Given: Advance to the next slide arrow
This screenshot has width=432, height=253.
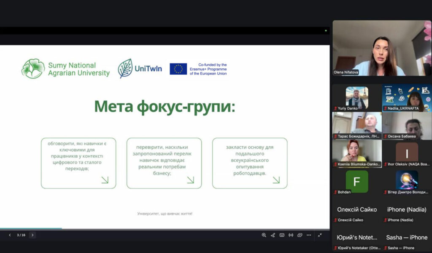Looking at the screenshot, I should tap(32, 235).
